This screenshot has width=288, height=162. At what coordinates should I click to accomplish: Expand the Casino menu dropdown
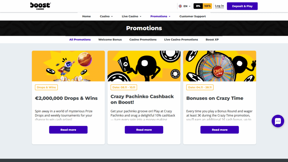(x=106, y=16)
